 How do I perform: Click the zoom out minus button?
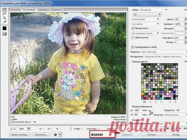pos(11,129)
